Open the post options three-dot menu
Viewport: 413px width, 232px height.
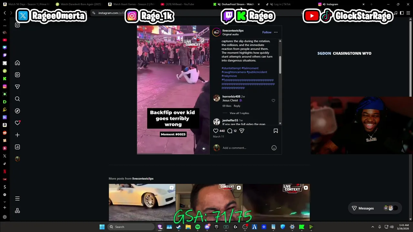click(x=276, y=32)
